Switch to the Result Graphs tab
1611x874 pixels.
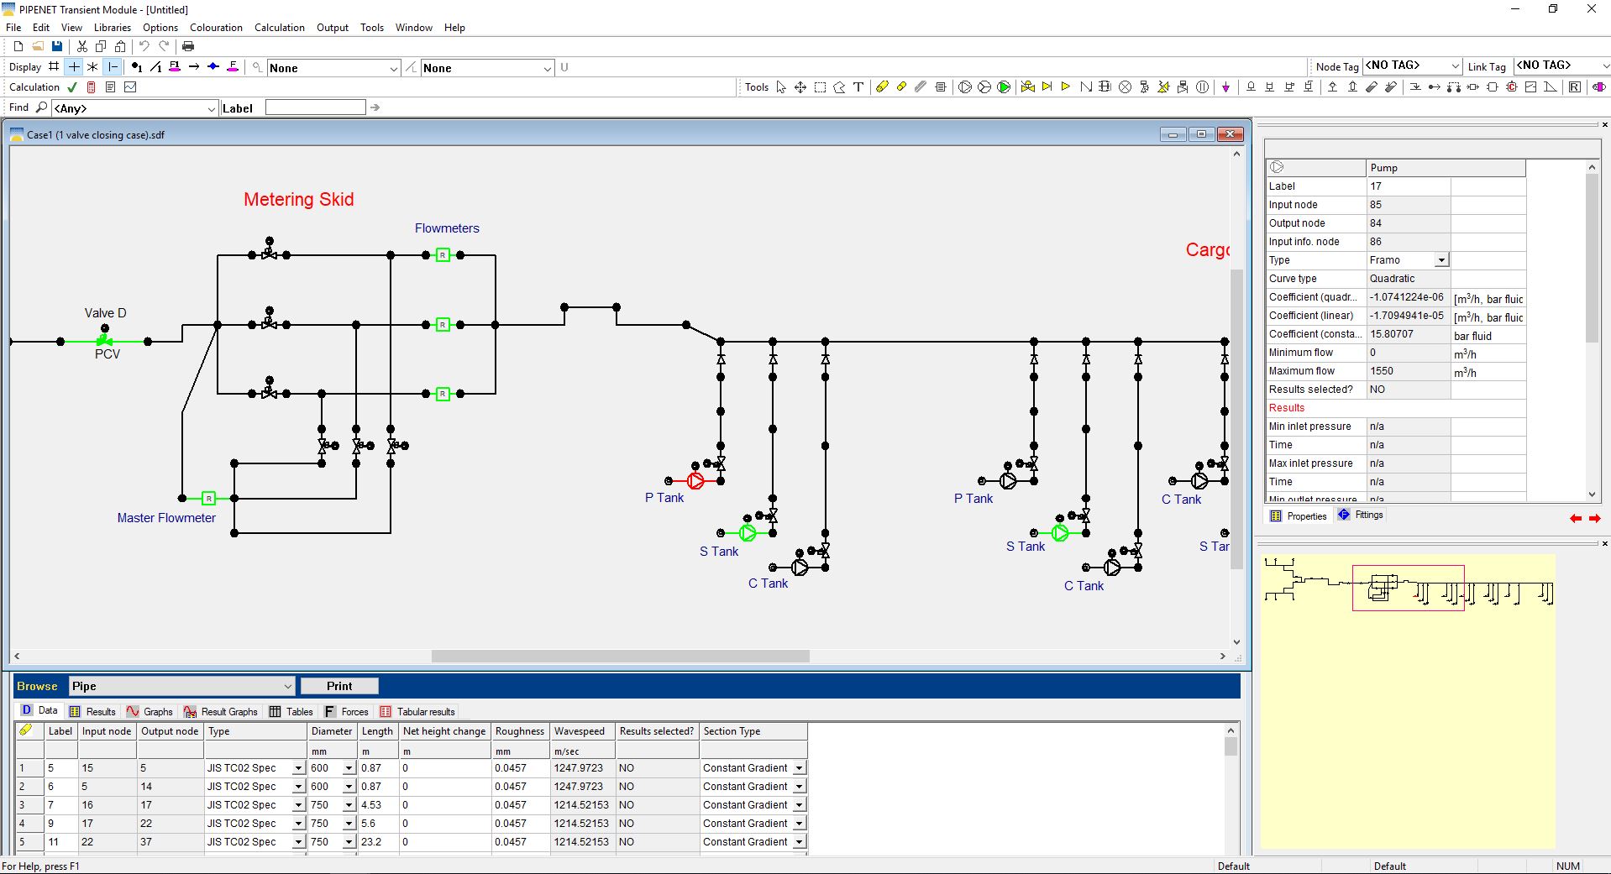point(221,711)
